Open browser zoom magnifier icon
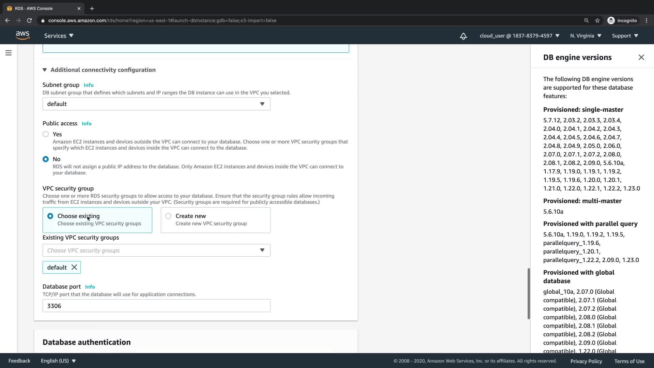Viewport: 654px width, 368px height. pyautogui.click(x=586, y=20)
